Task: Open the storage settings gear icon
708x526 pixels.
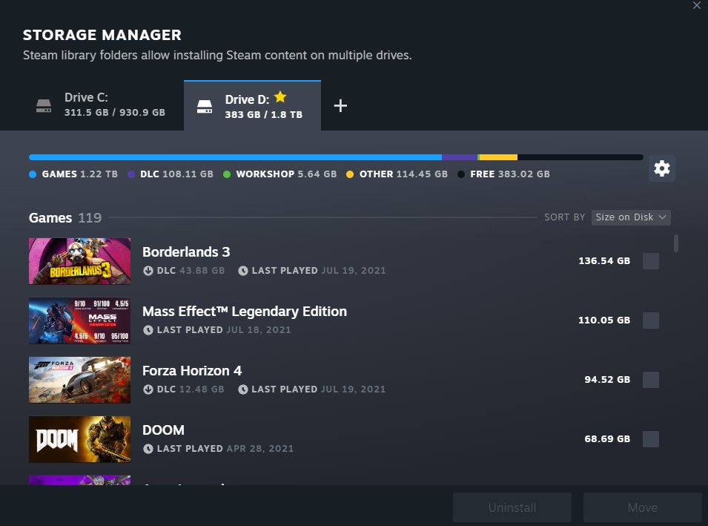Action: pos(661,168)
